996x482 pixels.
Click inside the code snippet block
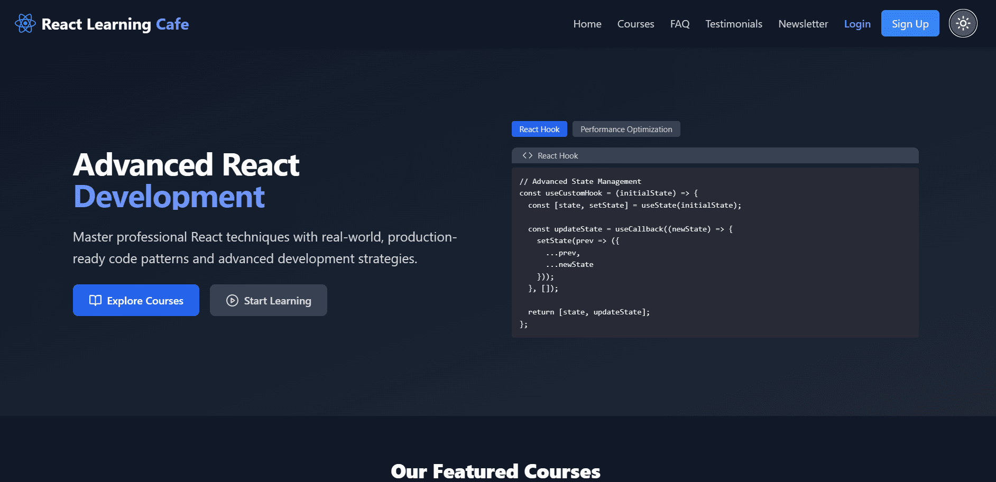tap(714, 253)
